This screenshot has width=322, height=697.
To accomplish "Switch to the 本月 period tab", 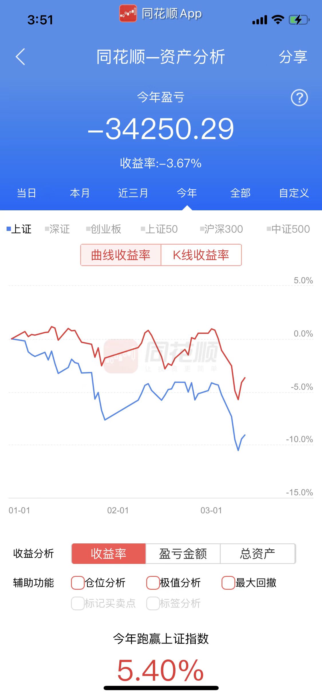I will pos(80,193).
